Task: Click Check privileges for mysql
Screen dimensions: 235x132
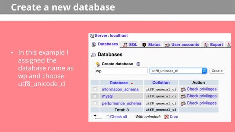Action: (x=202, y=96)
